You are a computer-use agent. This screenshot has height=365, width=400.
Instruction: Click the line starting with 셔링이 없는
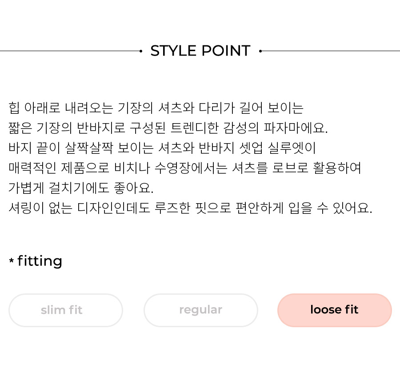click(190, 208)
